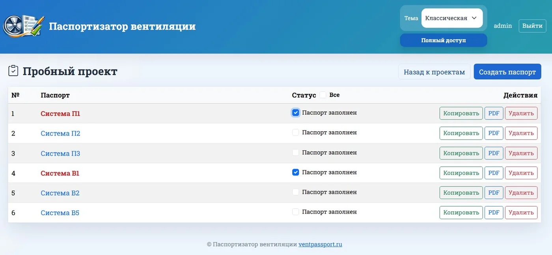Screen dimensions: 552x255
Task: Click Удалить for Система П3
Action: (x=521, y=153)
